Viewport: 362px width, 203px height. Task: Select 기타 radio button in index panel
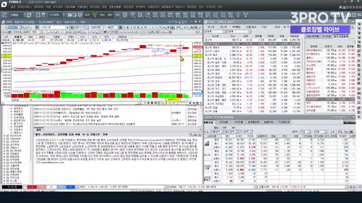coord(261,27)
